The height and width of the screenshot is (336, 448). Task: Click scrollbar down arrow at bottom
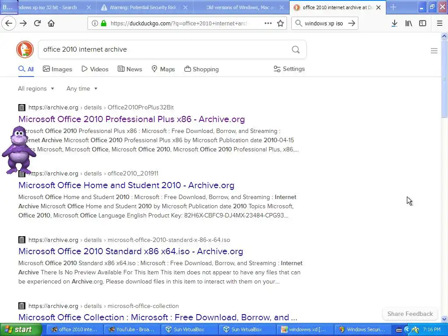pyautogui.click(x=444, y=319)
